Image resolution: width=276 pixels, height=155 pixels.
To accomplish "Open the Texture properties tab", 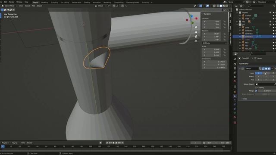I will (235, 122).
